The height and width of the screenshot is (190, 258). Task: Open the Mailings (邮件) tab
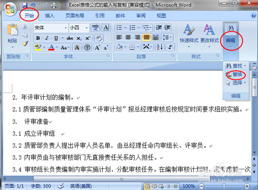point(120,16)
